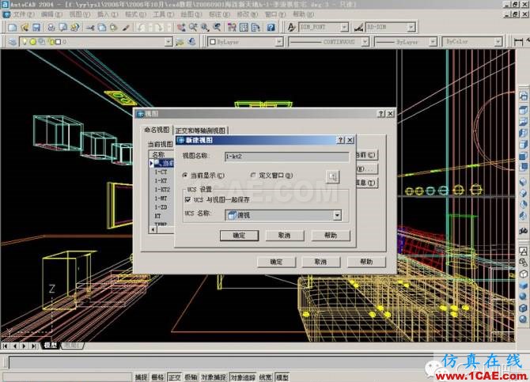Click the Open file toolbar icon
The height and width of the screenshot is (382, 530).
(x=25, y=28)
